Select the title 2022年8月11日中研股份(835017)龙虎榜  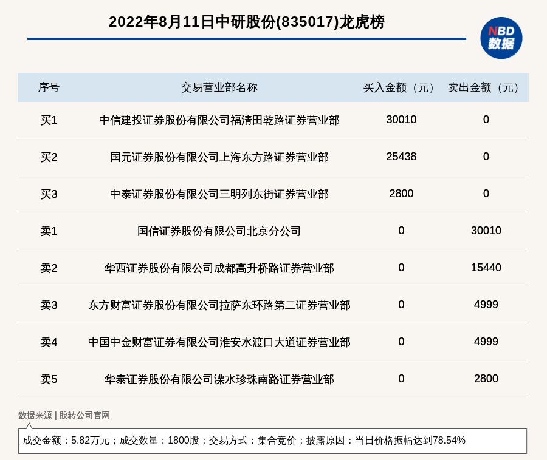(x=247, y=22)
